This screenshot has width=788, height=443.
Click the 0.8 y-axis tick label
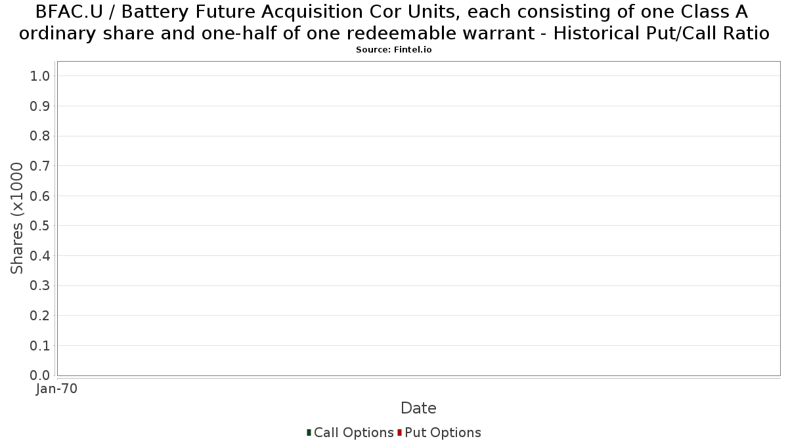point(40,136)
